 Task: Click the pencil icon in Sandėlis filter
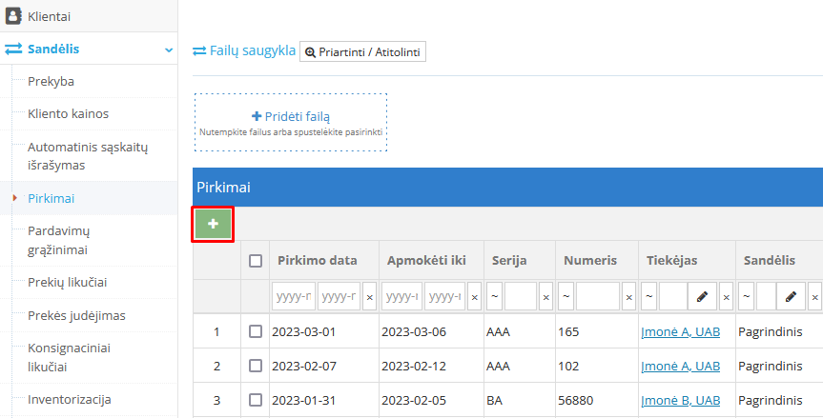(x=791, y=297)
